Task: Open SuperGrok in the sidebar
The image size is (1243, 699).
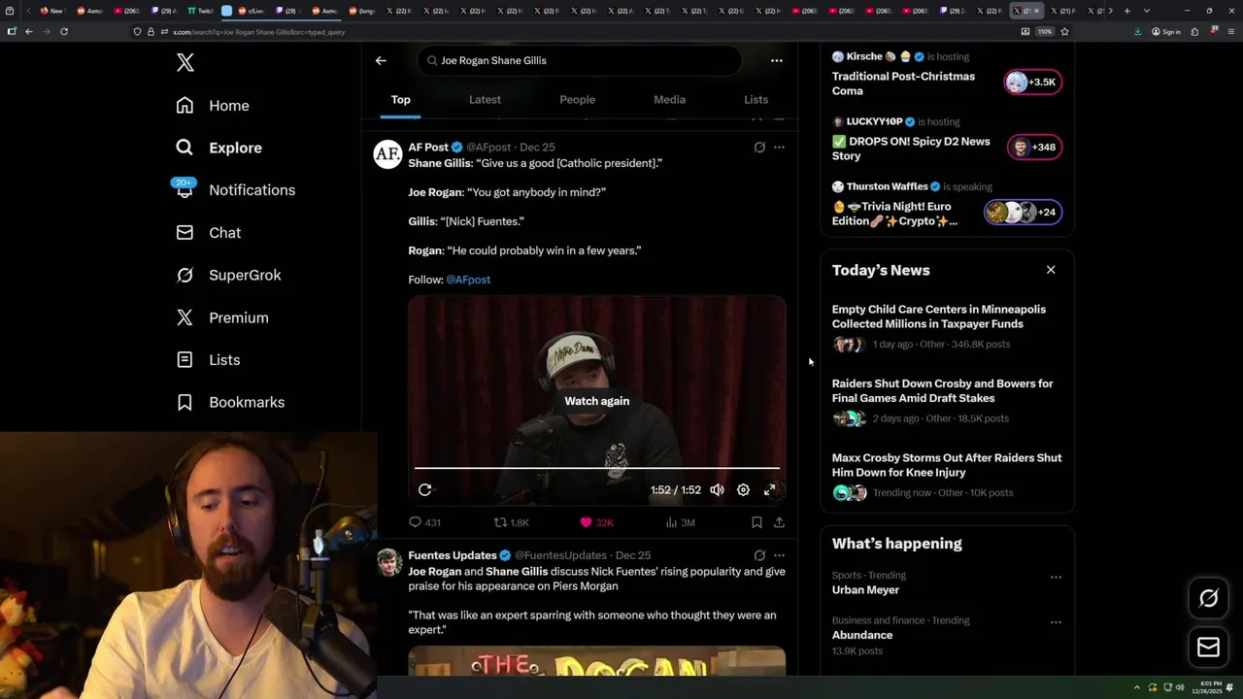Action: (x=228, y=275)
